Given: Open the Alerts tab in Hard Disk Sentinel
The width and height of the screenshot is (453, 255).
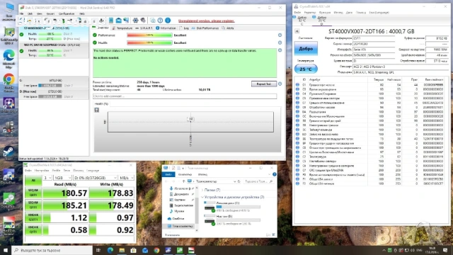Looking at the screenshot, I should tap(228, 28).
